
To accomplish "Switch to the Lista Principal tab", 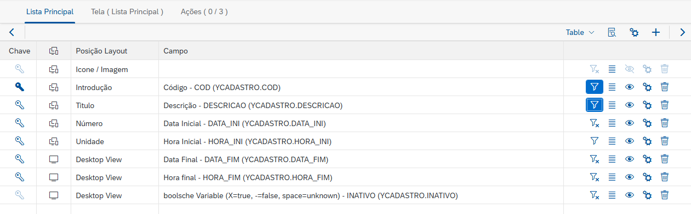I will [50, 11].
